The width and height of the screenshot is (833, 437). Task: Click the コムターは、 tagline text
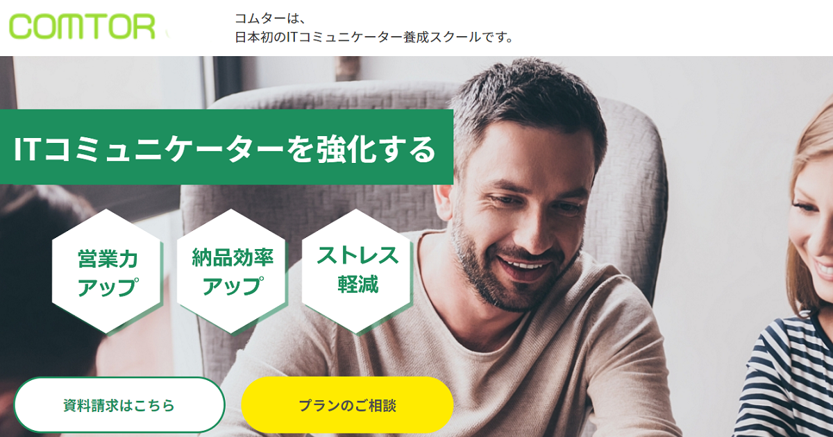pos(271,17)
